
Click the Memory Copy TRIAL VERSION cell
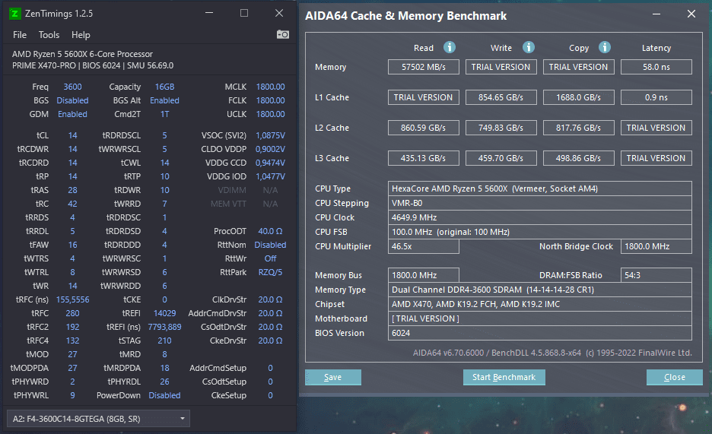pyautogui.click(x=578, y=67)
